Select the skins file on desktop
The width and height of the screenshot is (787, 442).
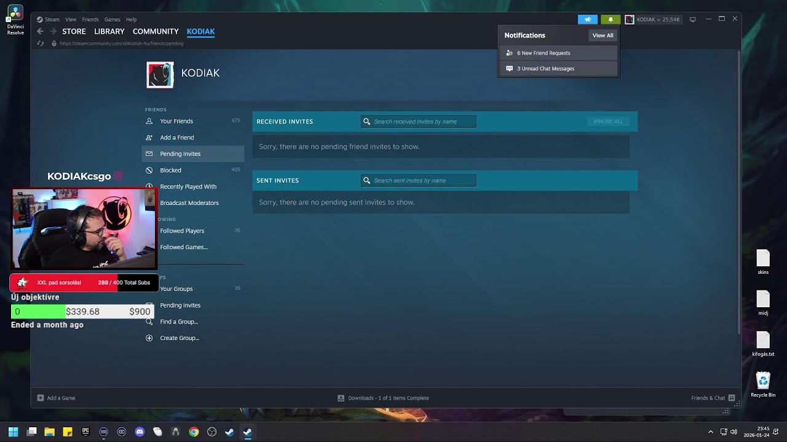763,262
